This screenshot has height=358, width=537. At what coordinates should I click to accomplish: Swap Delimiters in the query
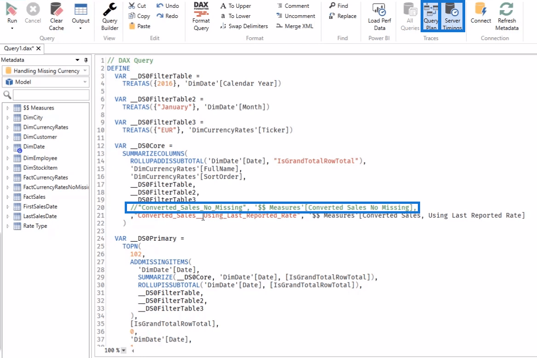[x=244, y=26]
